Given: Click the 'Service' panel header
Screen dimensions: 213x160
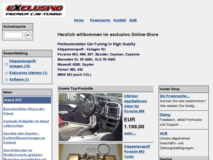Looking at the screenshot, I should [183, 158].
